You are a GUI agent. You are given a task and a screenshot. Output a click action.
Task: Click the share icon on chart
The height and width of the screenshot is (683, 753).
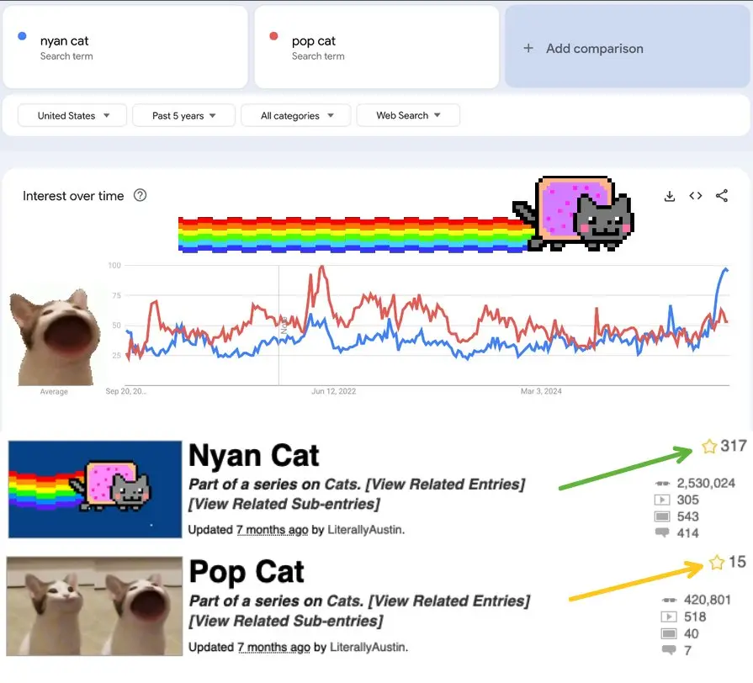tap(722, 196)
